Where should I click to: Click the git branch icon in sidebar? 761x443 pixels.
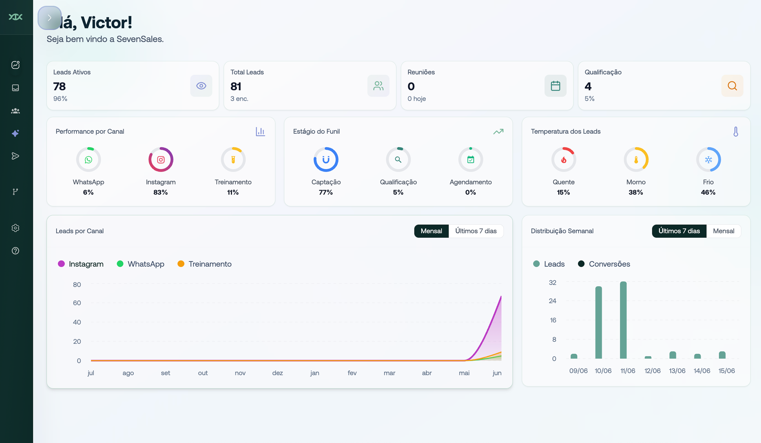click(x=15, y=192)
